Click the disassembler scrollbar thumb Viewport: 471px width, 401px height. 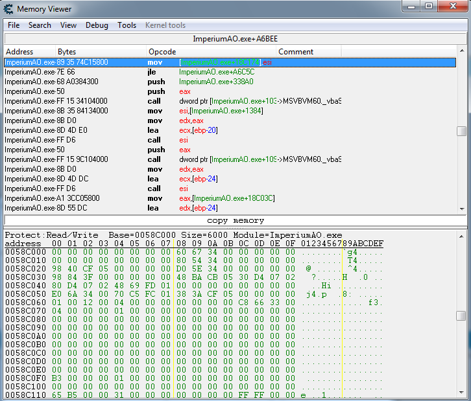461,131
